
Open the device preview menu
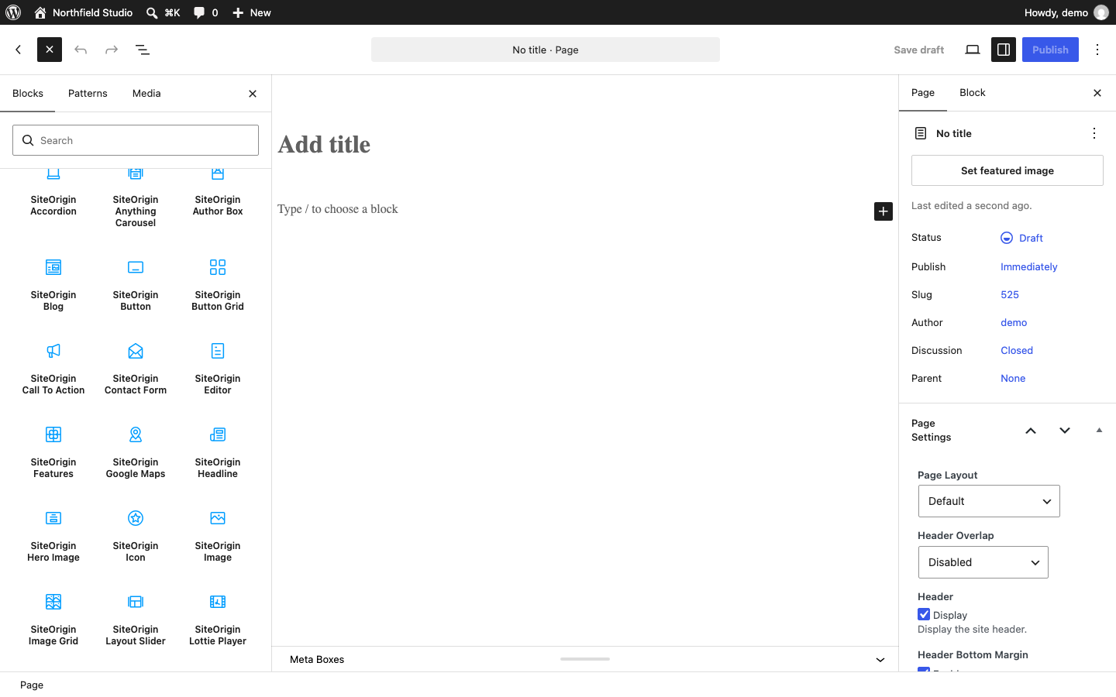973,50
